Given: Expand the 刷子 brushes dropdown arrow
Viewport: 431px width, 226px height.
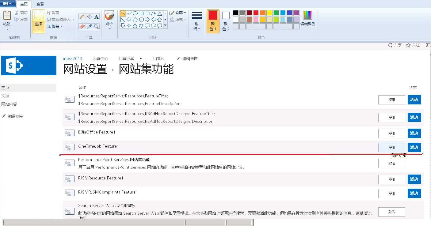Looking at the screenshot, I should coord(109,29).
